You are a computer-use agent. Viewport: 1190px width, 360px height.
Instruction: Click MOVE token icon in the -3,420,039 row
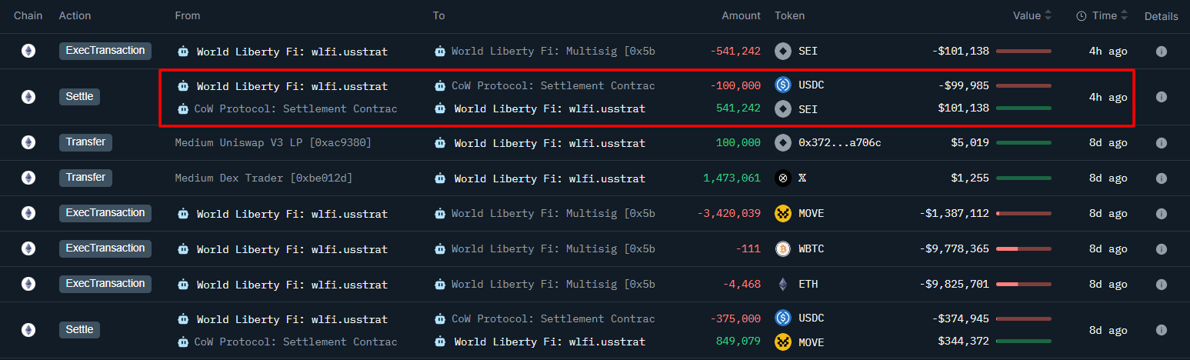[x=783, y=213]
